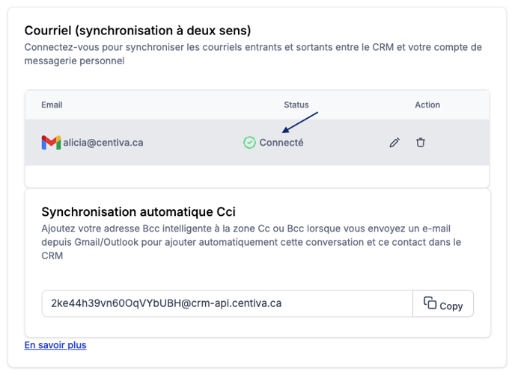This screenshot has width=515, height=375.
Task: Click the Status column header
Action: [x=296, y=105]
